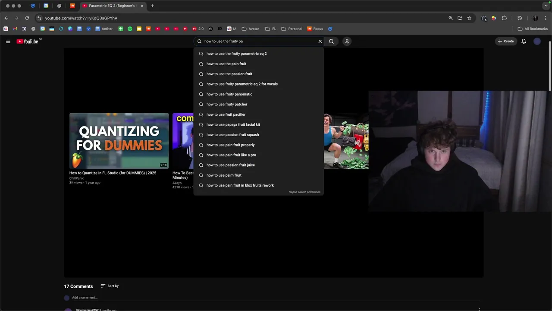
Task: Open Chrome three-dot menu
Action: [x=546, y=18]
